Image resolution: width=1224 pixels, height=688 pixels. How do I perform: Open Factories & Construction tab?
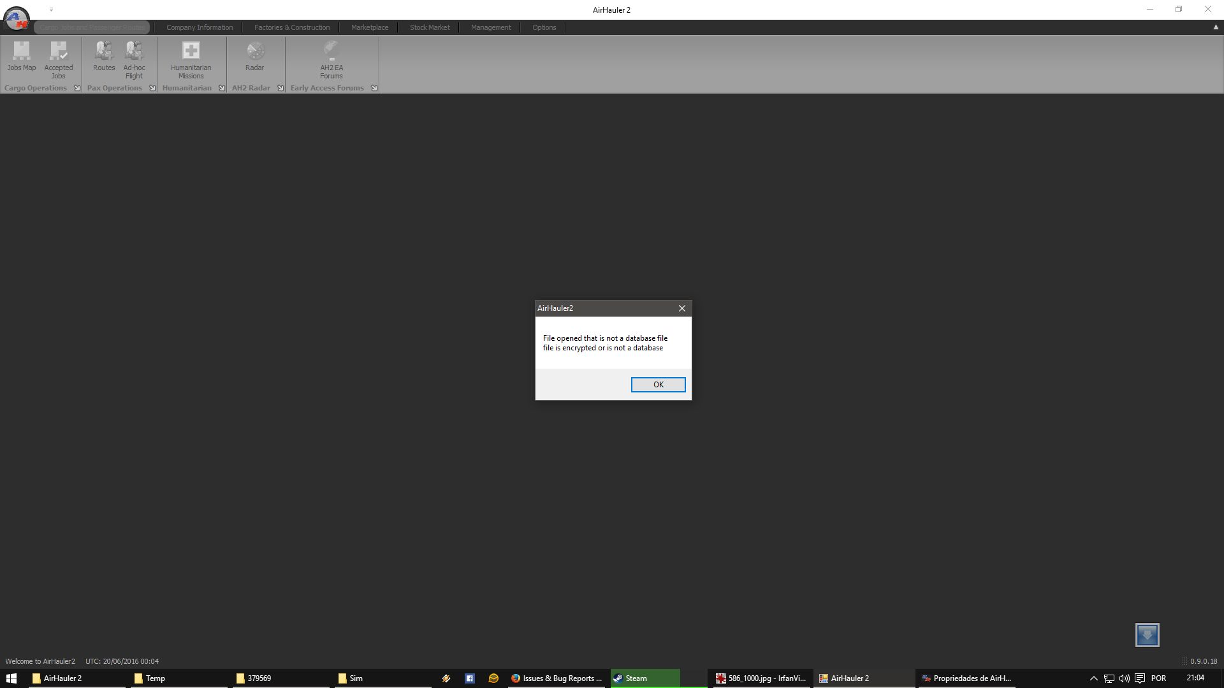292,27
